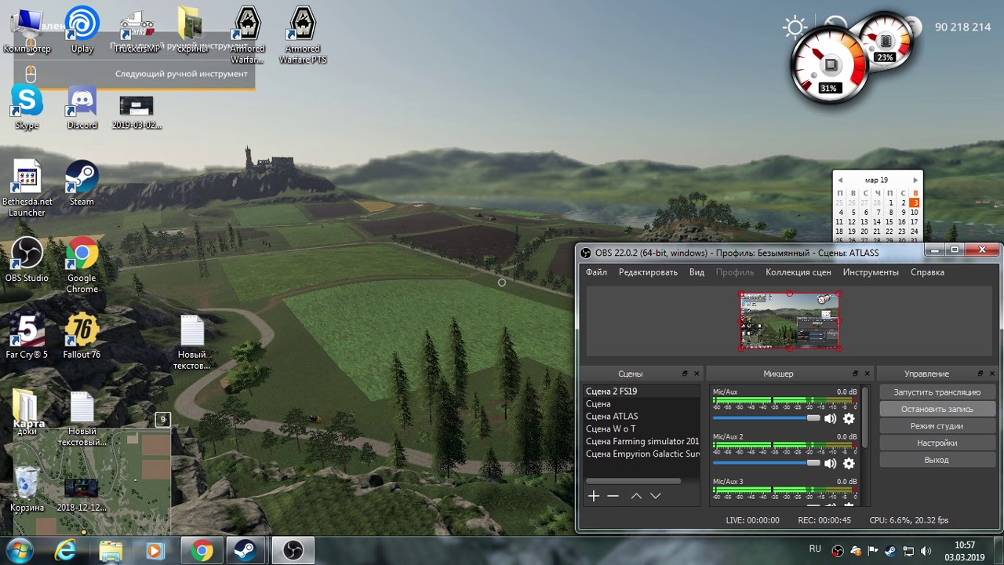
Task: Select scene Сцена 2 FS19
Action: tap(641, 391)
